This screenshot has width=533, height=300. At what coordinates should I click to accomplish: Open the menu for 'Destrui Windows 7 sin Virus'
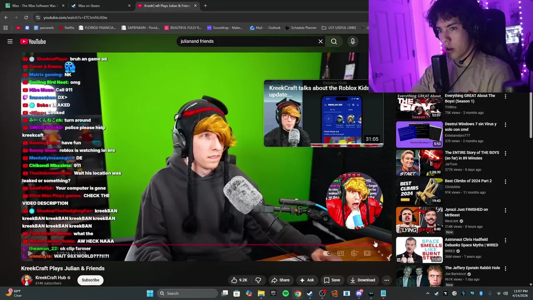(x=506, y=125)
